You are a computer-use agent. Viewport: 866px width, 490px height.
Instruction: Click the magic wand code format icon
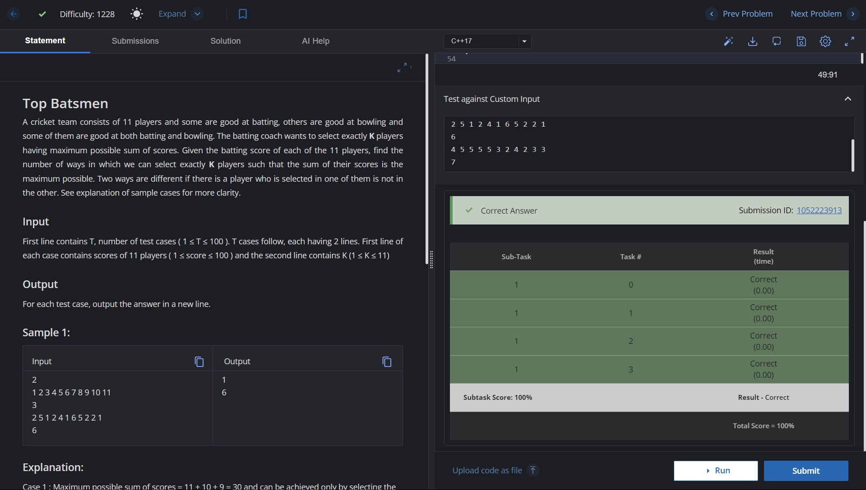tap(728, 41)
